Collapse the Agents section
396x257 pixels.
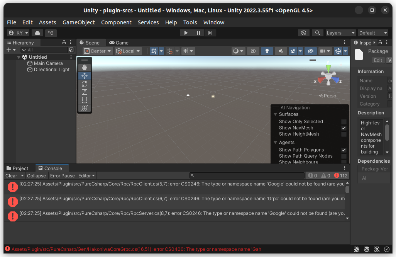pyautogui.click(x=276, y=143)
